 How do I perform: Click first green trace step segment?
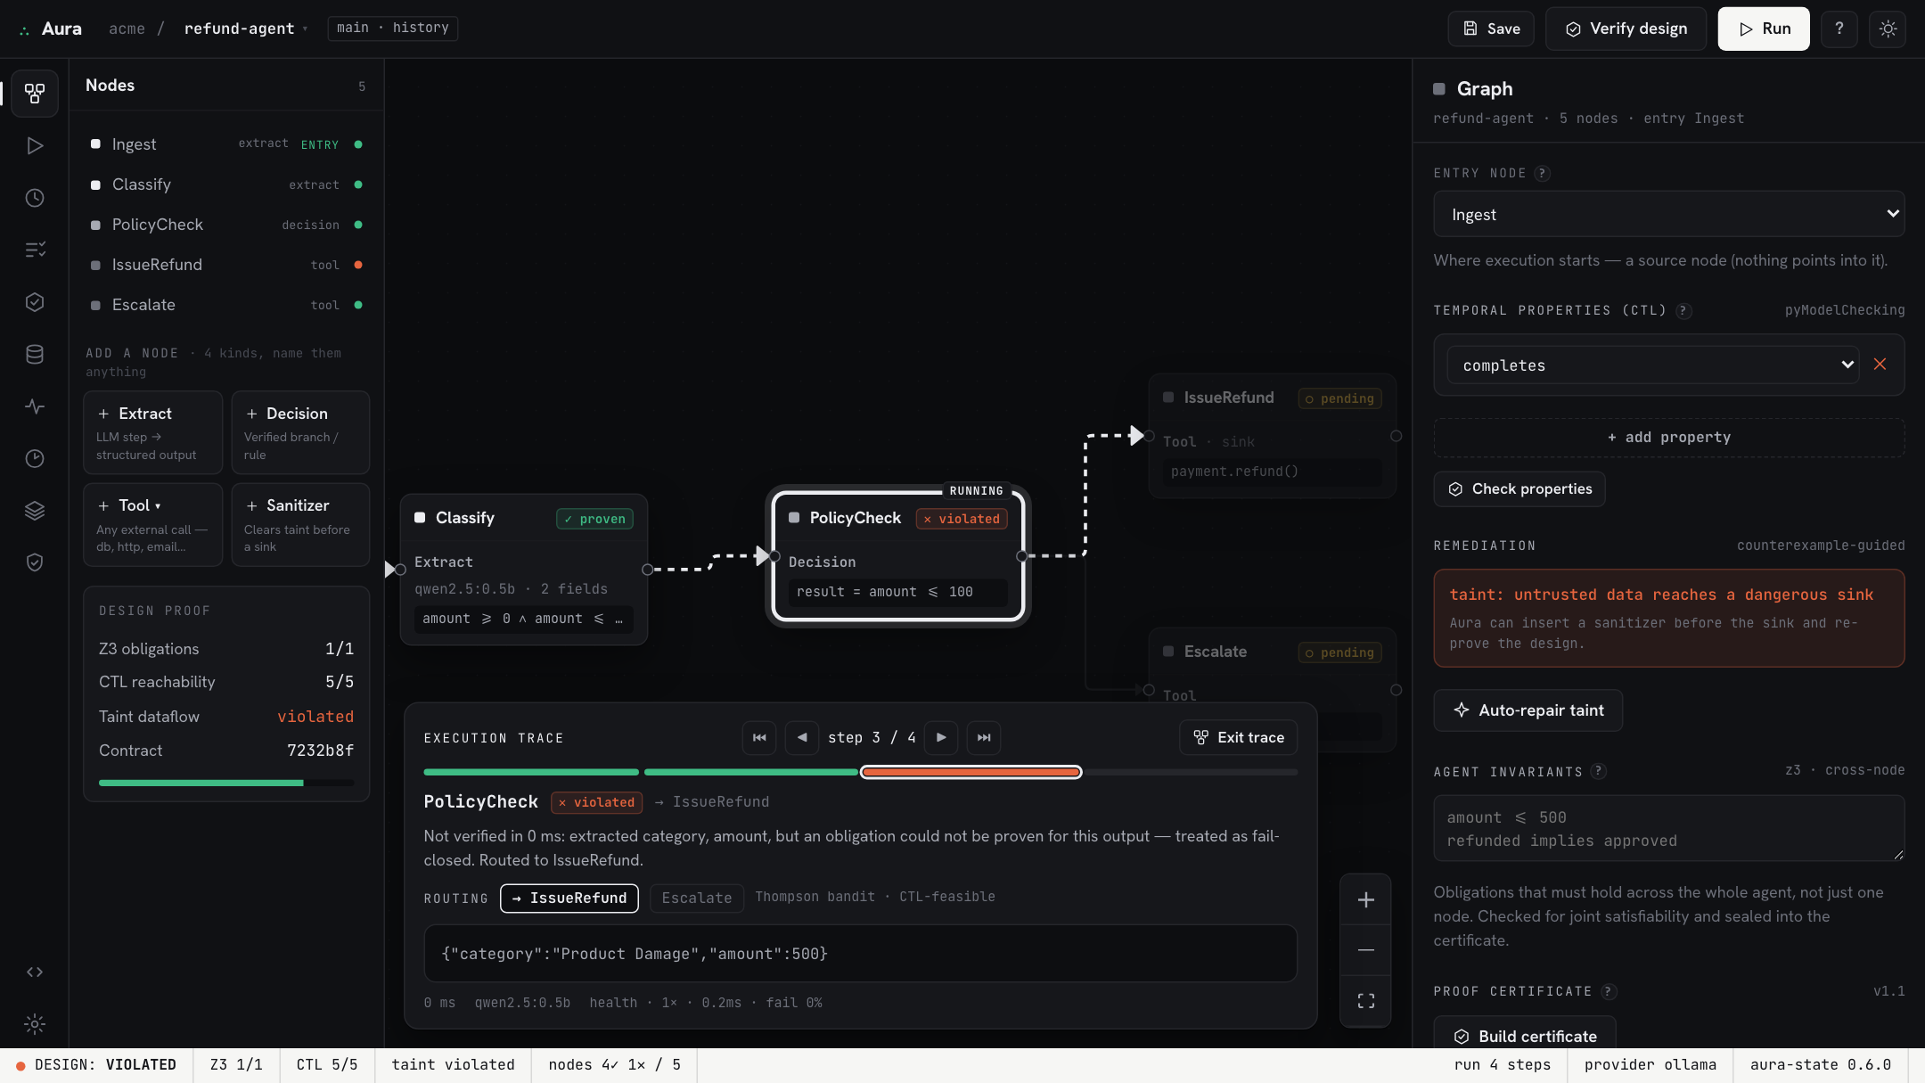[x=531, y=772]
